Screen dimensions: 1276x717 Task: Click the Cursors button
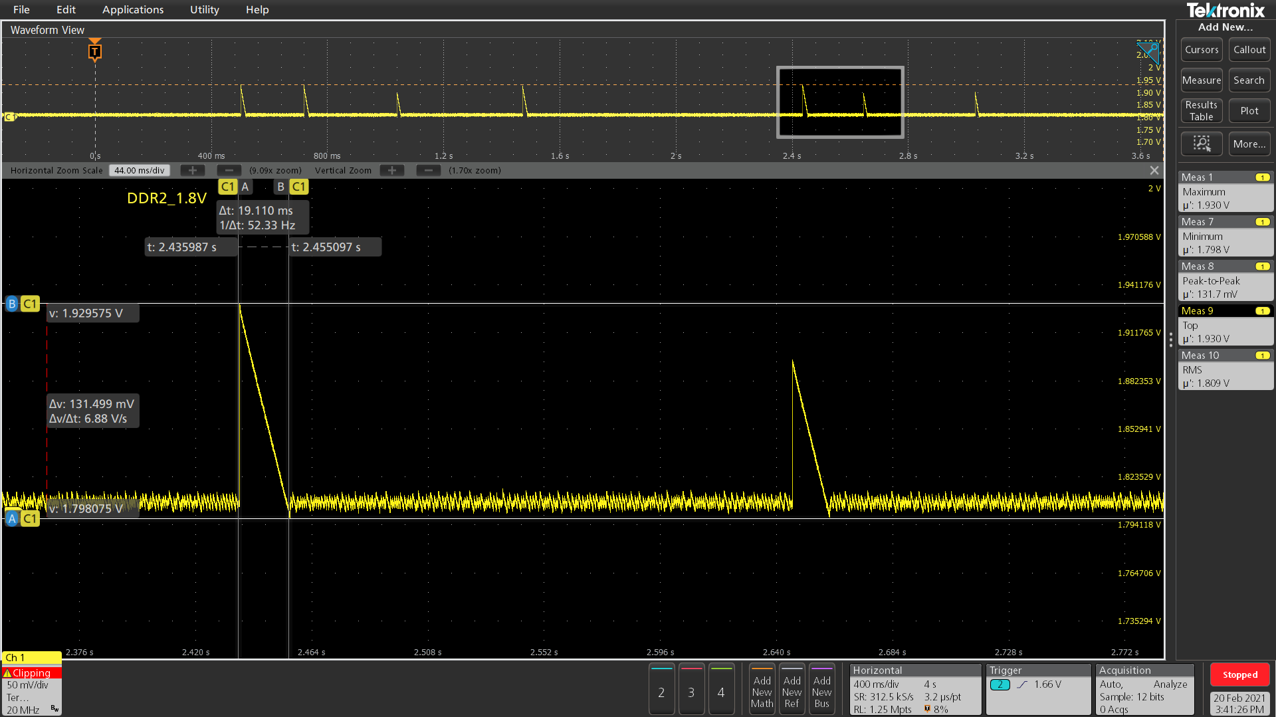click(1202, 50)
